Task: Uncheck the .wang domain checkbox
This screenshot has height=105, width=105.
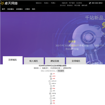Action: (50, 93)
